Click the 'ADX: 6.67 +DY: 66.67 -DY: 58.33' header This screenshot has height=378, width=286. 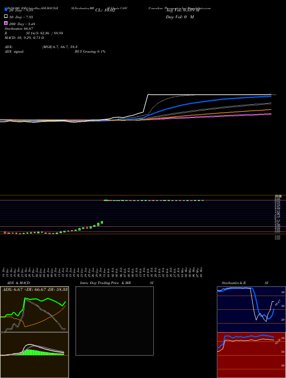pos(35,289)
